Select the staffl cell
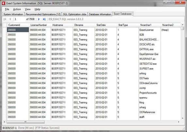The height and width of the screenshot is (132, 187). (149, 117)
